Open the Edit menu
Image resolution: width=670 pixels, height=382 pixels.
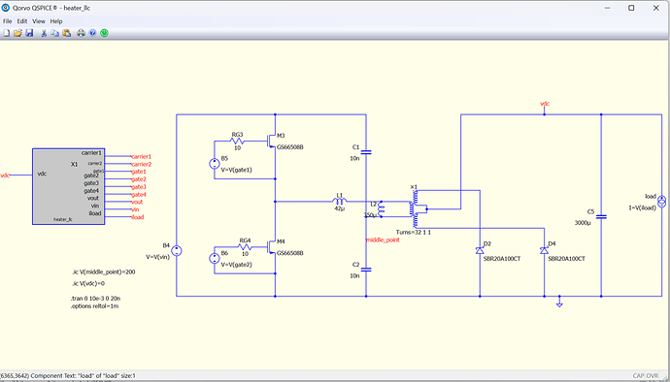tap(22, 21)
